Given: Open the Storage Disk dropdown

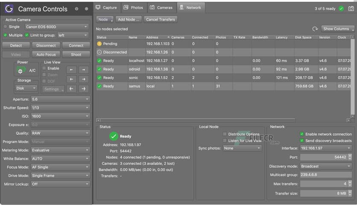Looking at the screenshot, I should 26,88.
